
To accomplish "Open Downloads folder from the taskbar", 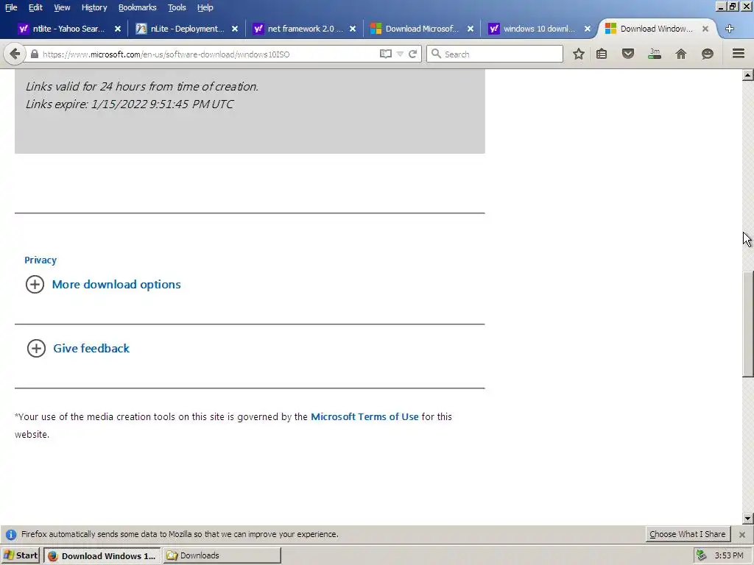I will [222, 555].
